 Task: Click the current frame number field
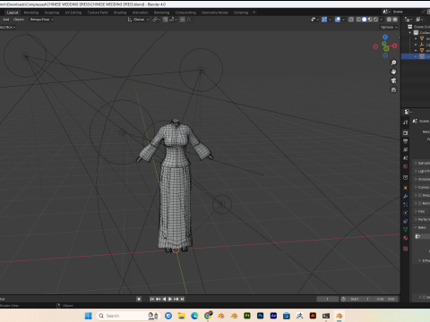[328, 299]
